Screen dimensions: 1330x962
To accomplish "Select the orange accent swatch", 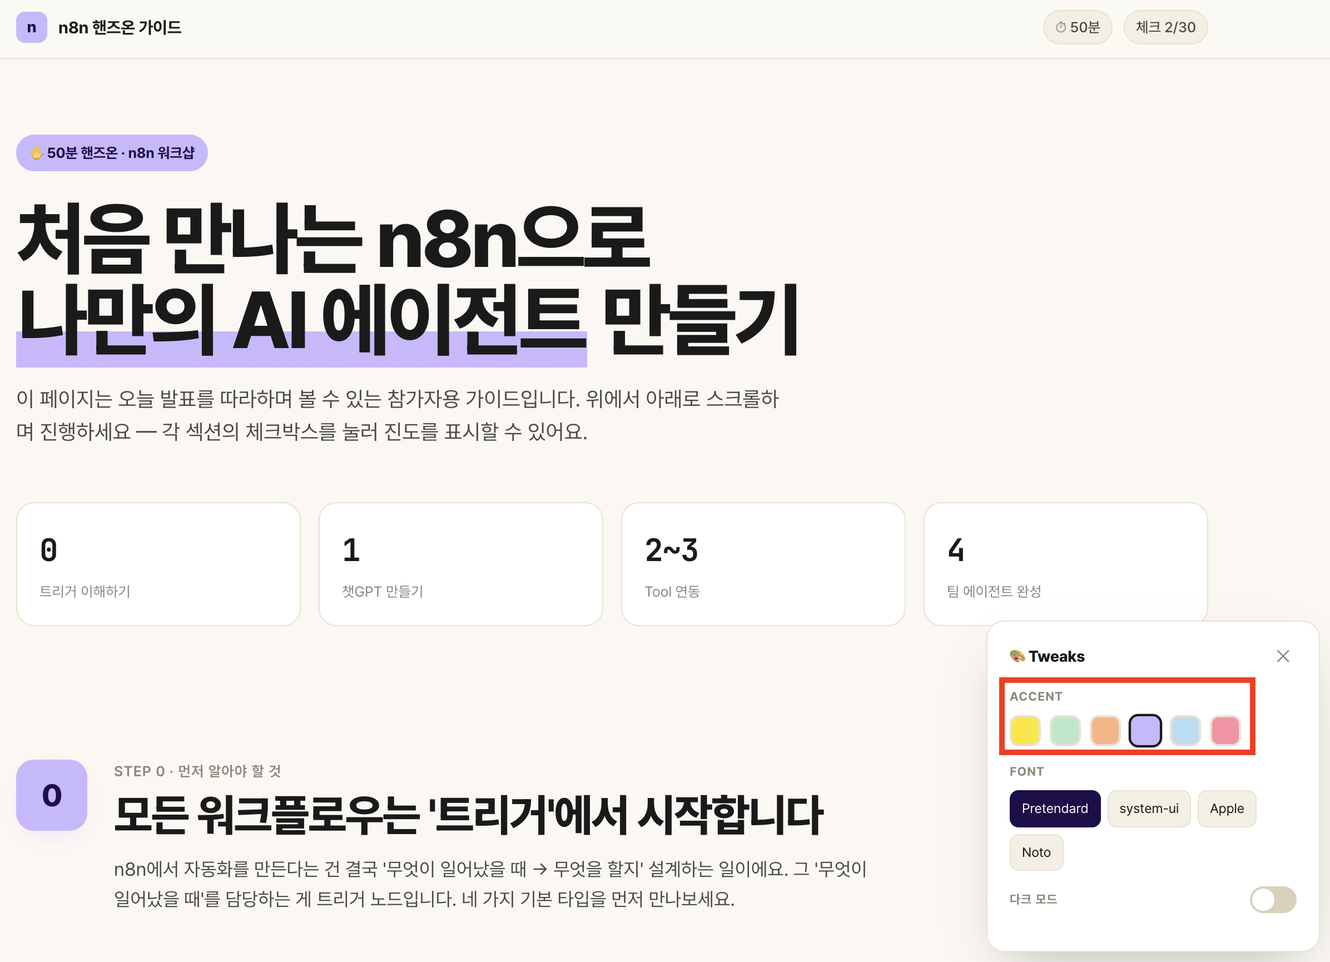I will point(1105,730).
